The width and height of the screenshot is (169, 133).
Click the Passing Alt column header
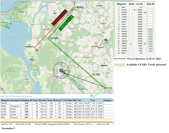109,100
